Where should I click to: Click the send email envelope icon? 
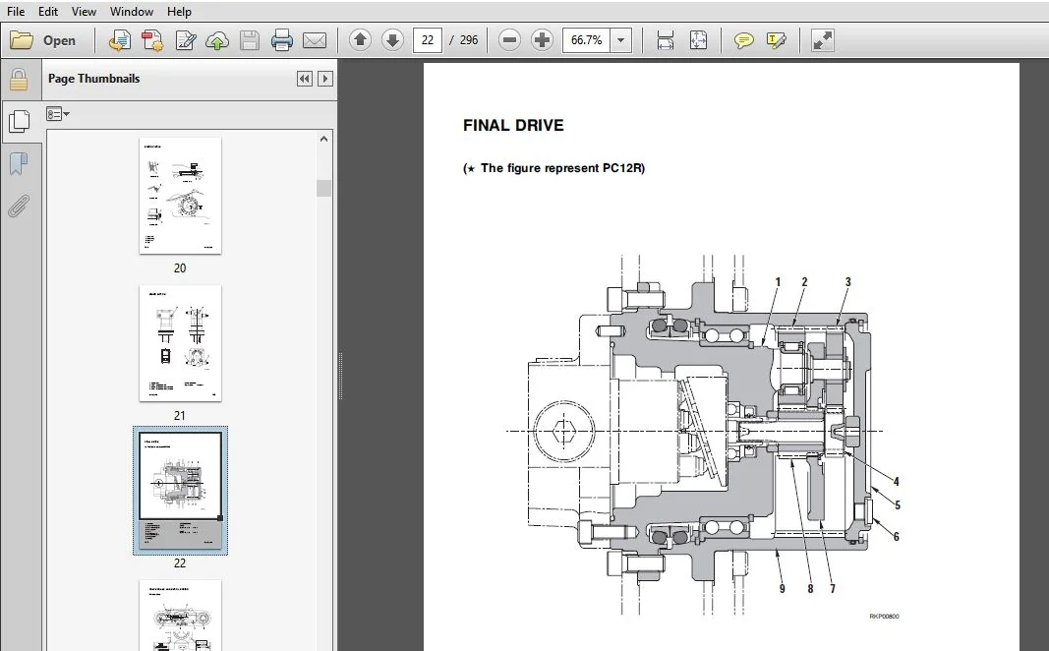coord(315,41)
